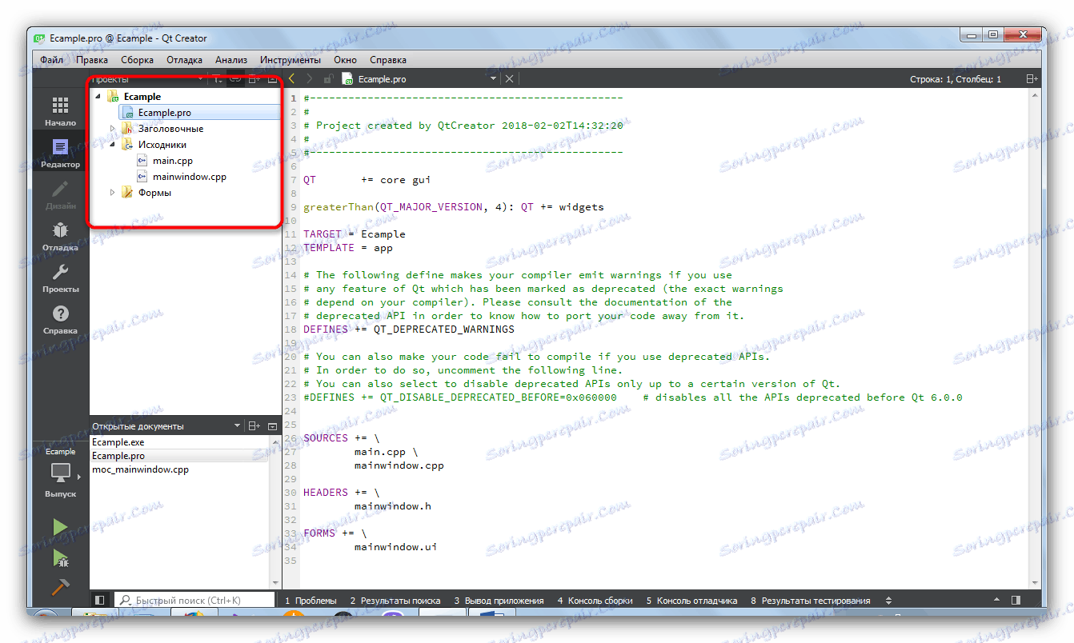Split the Проекты side panel
The image size is (1074, 643).
click(254, 79)
